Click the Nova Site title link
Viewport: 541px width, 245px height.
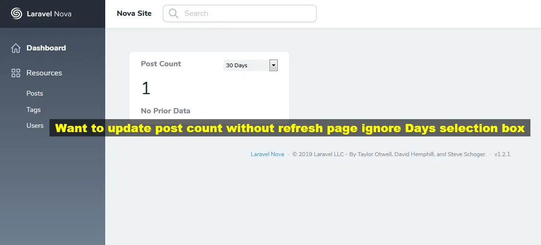click(134, 13)
